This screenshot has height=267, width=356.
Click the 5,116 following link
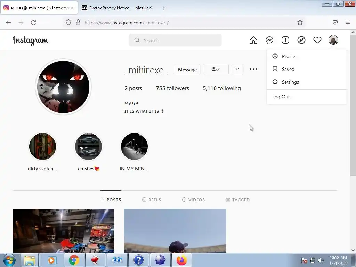[x=222, y=88]
